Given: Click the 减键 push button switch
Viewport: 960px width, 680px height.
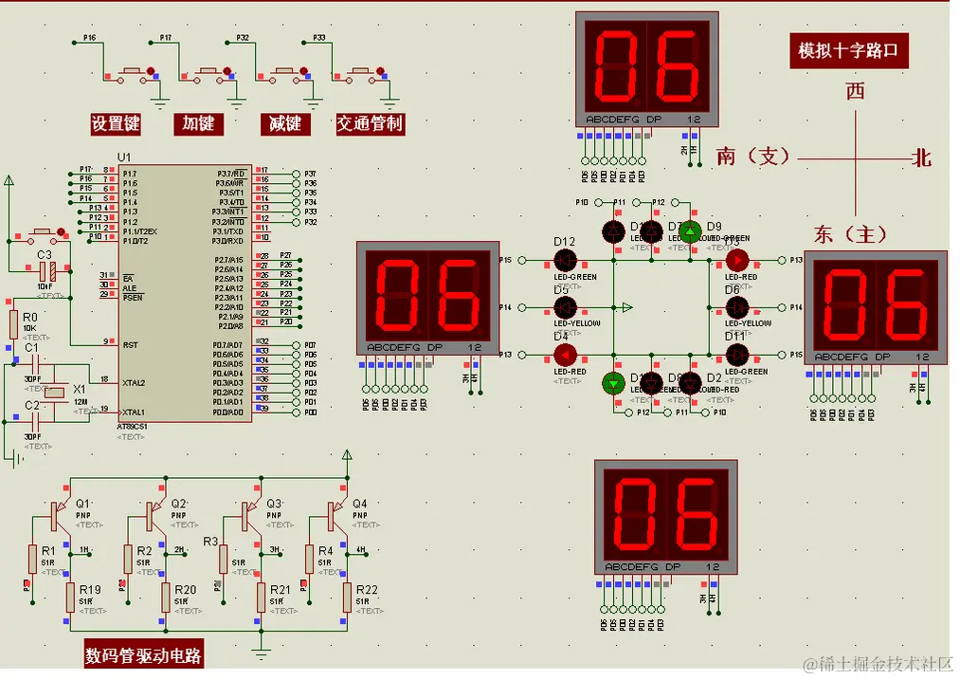Looking at the screenshot, I should [x=286, y=74].
